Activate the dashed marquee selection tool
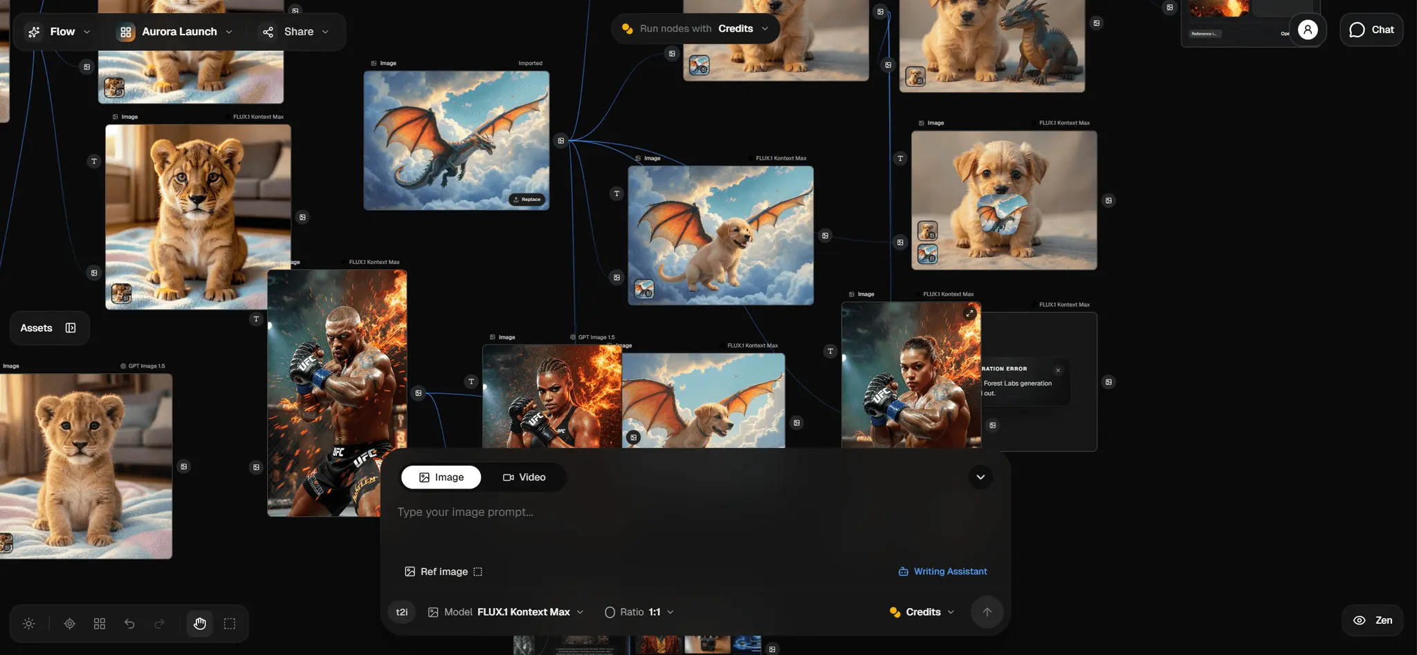Screen dimensions: 1417x655 (230, 623)
